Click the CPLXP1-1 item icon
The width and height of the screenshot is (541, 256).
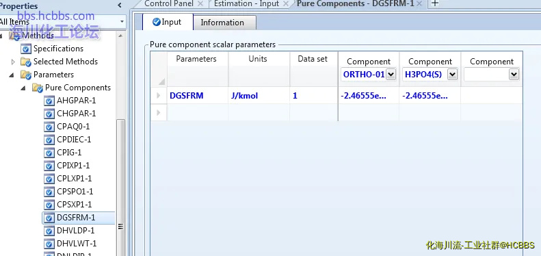point(49,179)
